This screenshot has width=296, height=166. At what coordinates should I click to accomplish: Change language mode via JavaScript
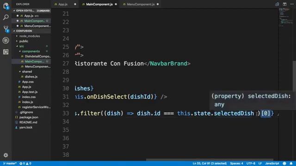tap(272, 163)
